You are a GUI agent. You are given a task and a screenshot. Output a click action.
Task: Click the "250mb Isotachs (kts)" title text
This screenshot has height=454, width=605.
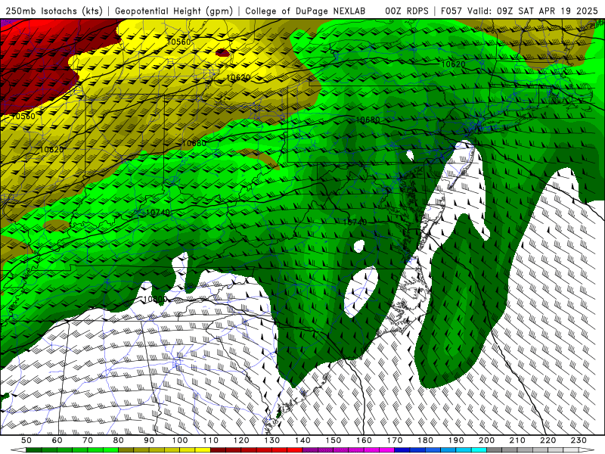click(54, 11)
